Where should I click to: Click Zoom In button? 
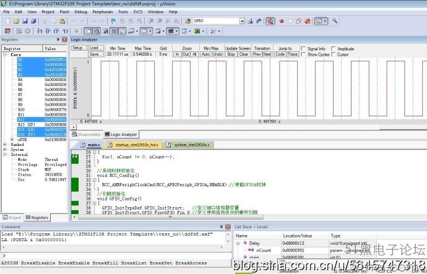pos(177,54)
